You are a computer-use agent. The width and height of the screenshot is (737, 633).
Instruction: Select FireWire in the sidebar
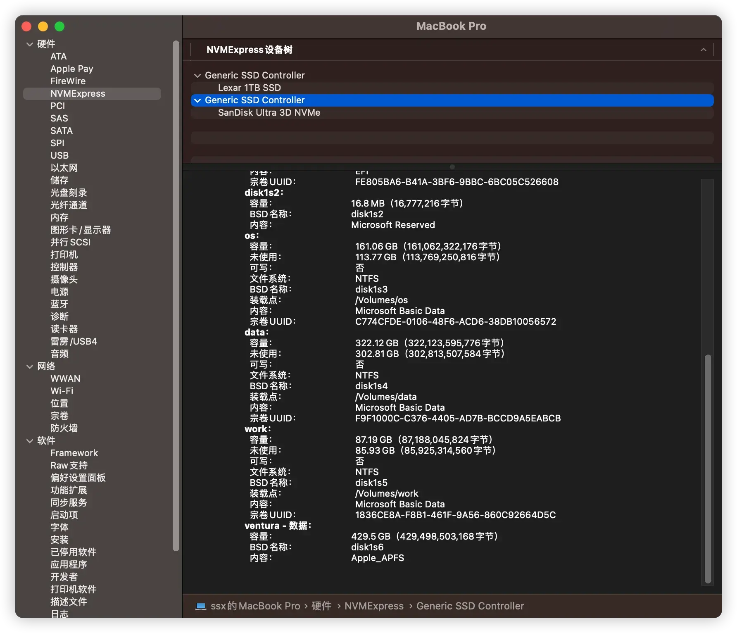point(68,81)
